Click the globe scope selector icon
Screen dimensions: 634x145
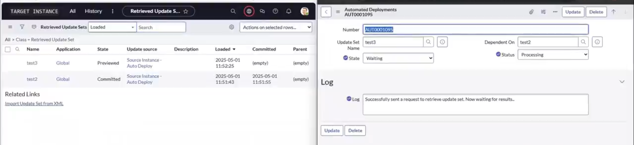click(x=249, y=11)
